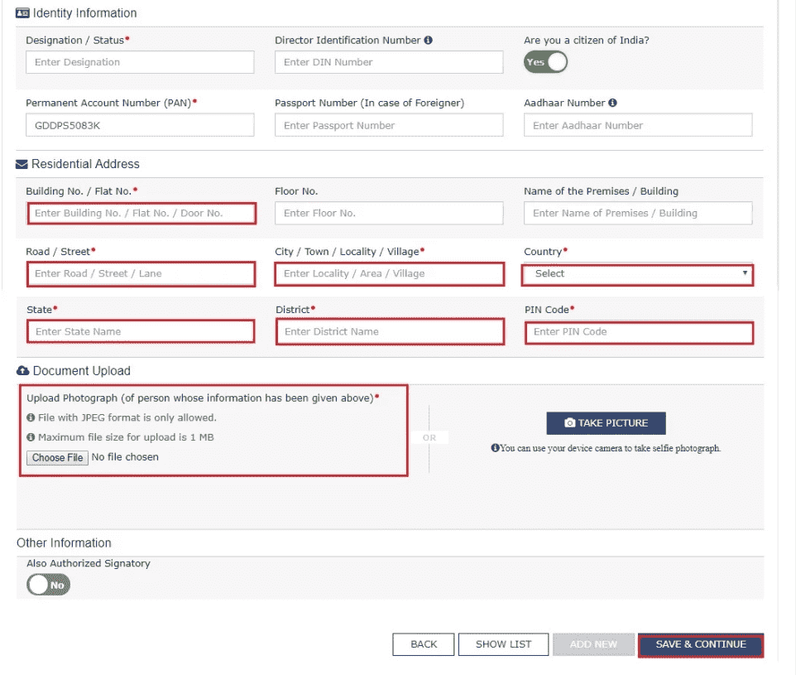Click the Save & Continue button
Image resolution: width=796 pixels, height=675 pixels.
701,644
